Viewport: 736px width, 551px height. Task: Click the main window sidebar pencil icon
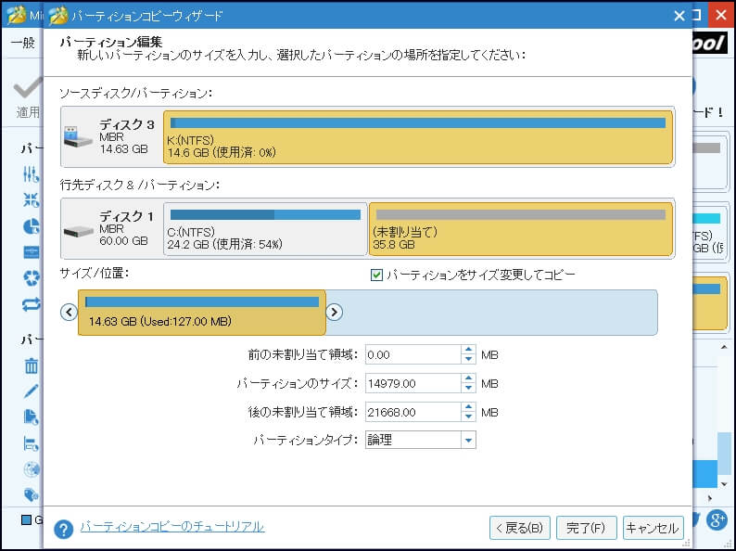point(31,391)
